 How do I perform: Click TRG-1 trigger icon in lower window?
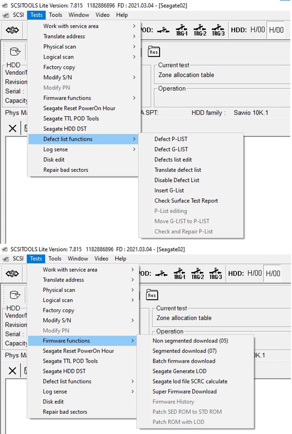(180, 274)
